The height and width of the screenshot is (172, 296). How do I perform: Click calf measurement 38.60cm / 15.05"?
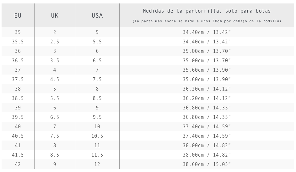coord(207,164)
